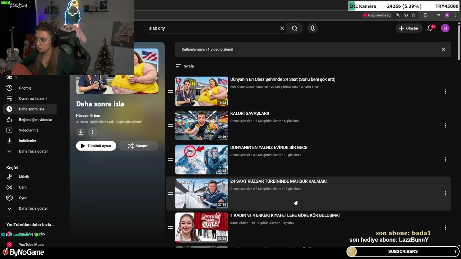
Task: Expand the Siz section chevron
Action: (x=16, y=77)
